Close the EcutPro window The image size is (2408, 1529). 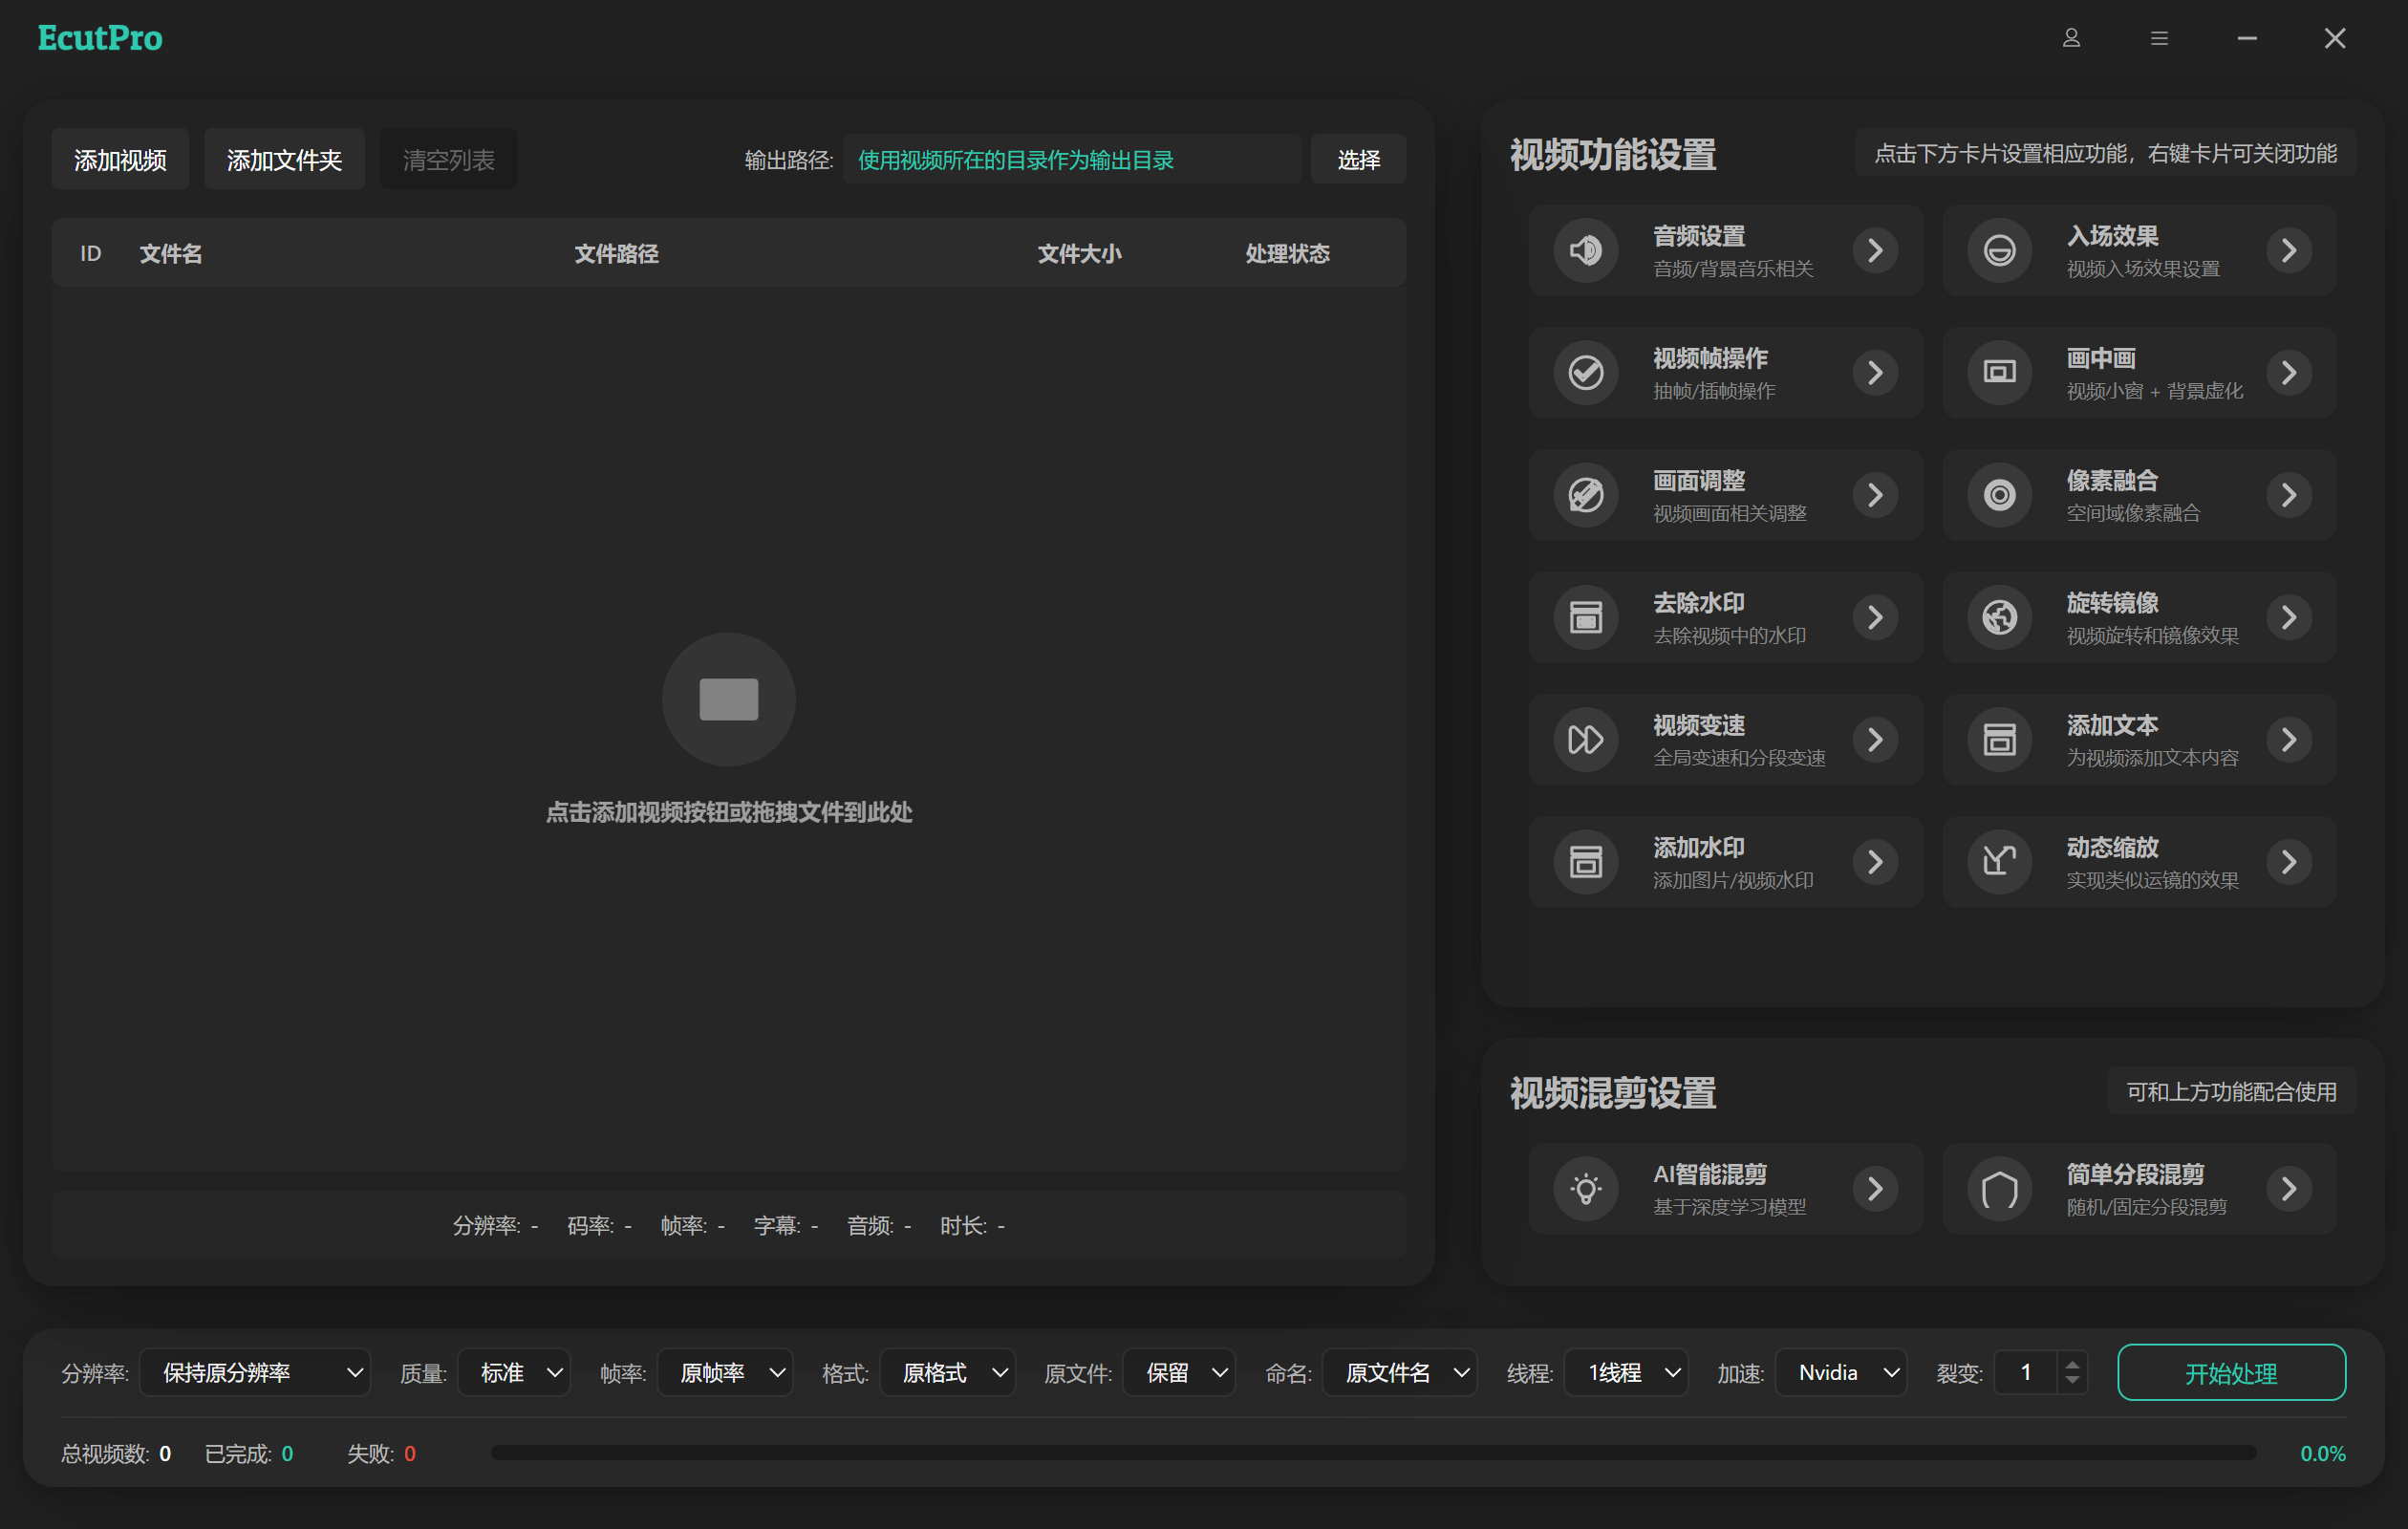click(2334, 38)
